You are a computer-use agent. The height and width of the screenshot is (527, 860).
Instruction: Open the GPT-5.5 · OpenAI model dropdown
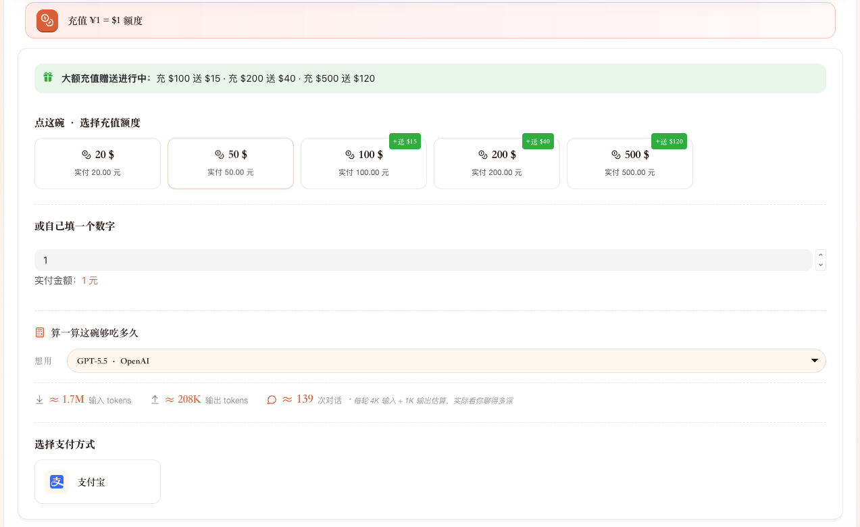click(447, 361)
